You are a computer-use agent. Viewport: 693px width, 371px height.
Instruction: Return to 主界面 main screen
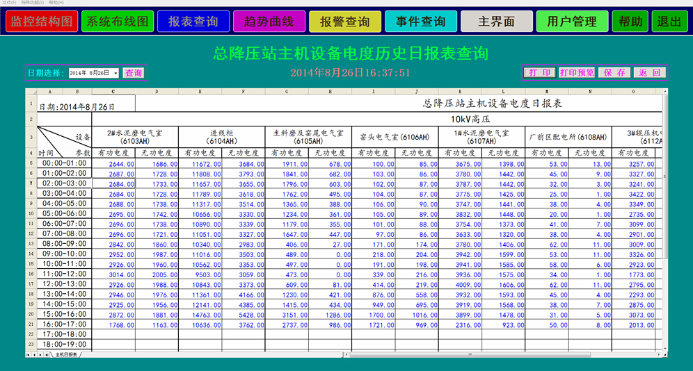[x=496, y=22]
